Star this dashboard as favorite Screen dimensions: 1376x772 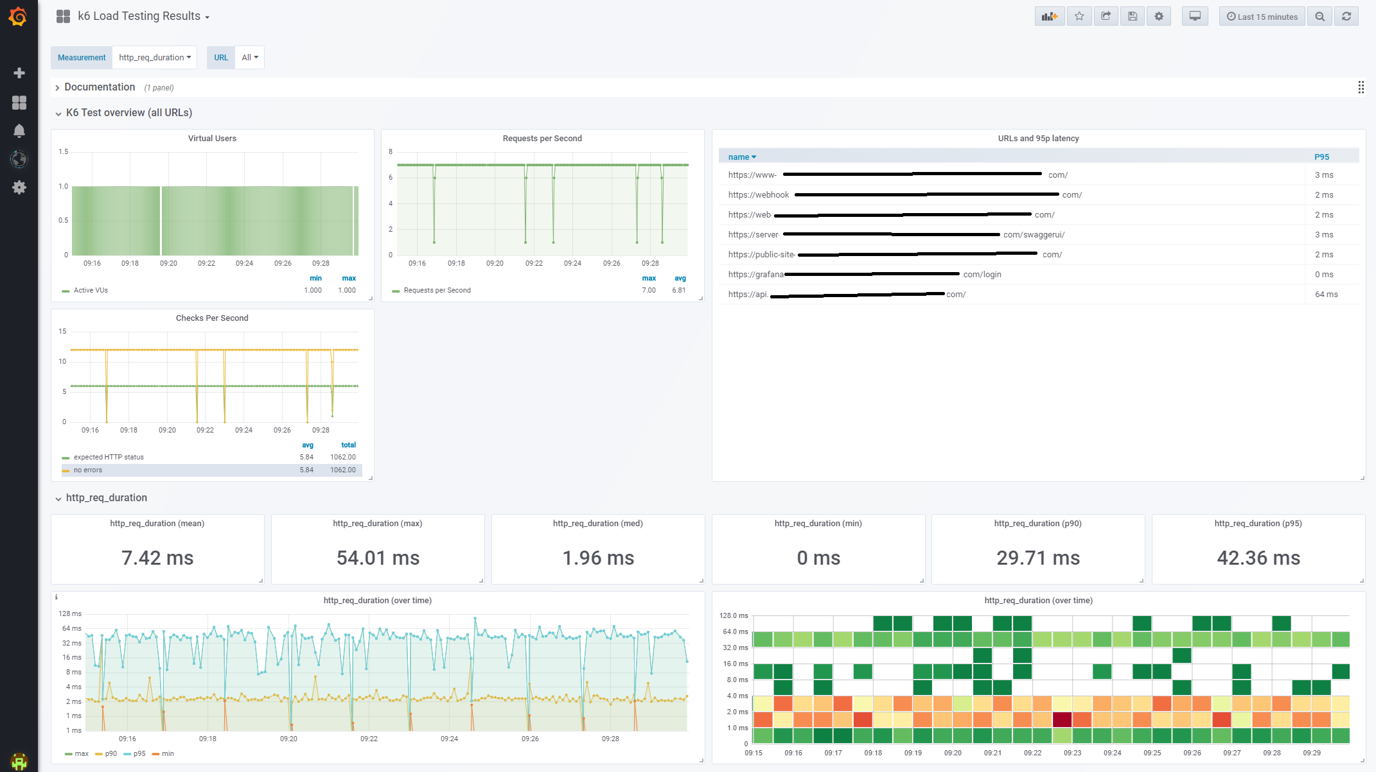[x=1079, y=17]
